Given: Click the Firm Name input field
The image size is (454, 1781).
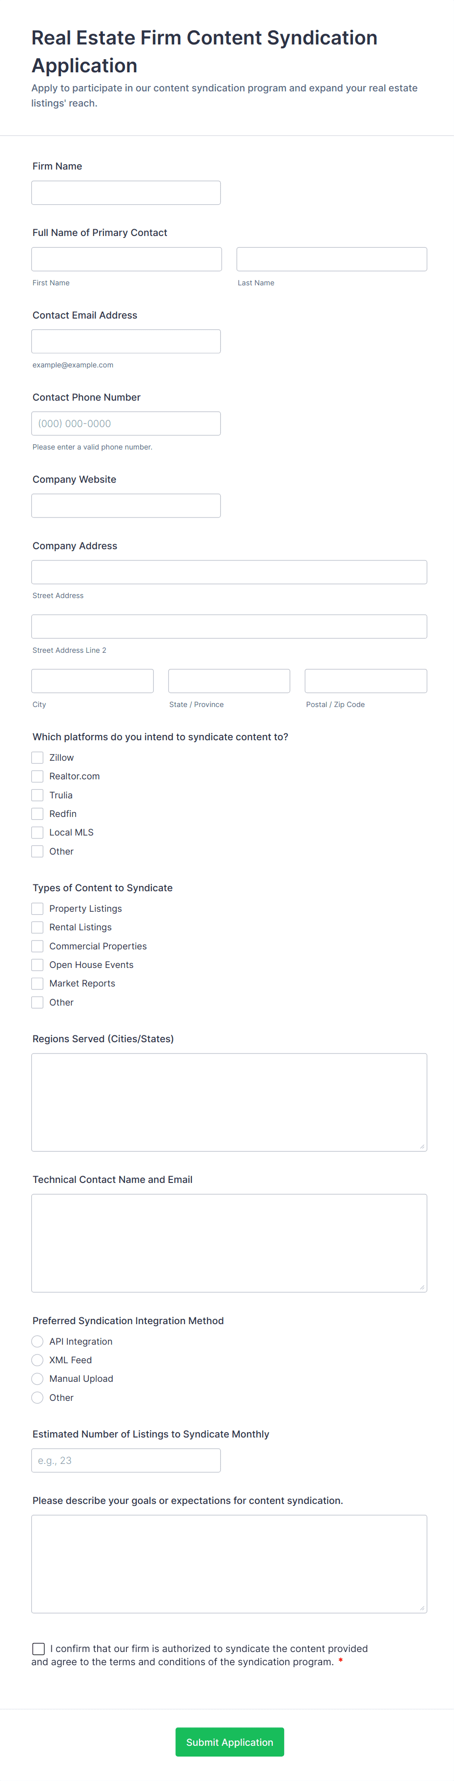Looking at the screenshot, I should (x=126, y=193).
